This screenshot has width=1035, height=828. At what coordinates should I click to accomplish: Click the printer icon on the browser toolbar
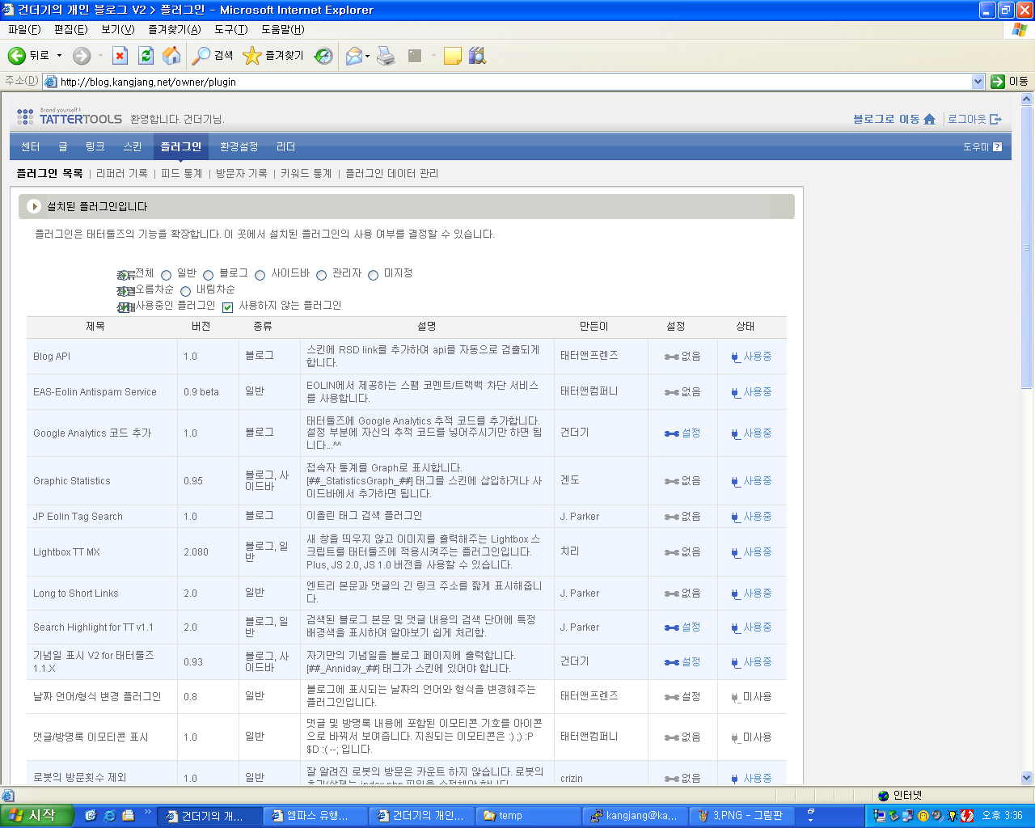[386, 56]
